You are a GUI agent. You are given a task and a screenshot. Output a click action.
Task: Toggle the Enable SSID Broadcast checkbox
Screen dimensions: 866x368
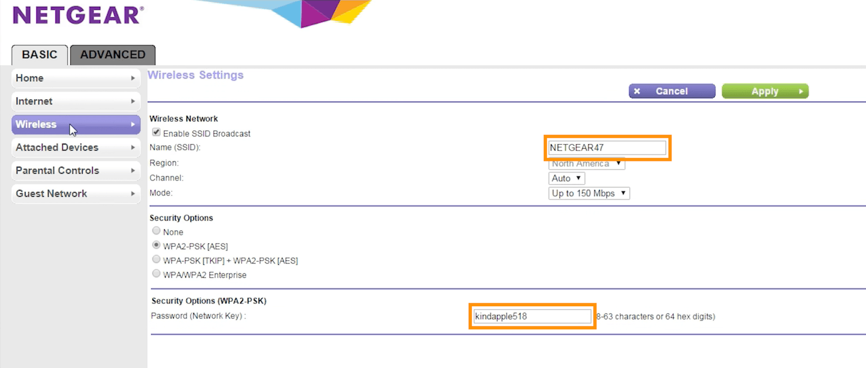156,133
